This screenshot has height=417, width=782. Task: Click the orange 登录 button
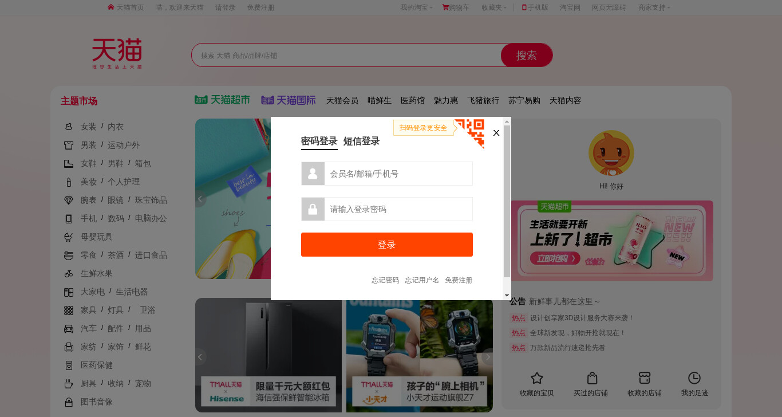click(387, 245)
